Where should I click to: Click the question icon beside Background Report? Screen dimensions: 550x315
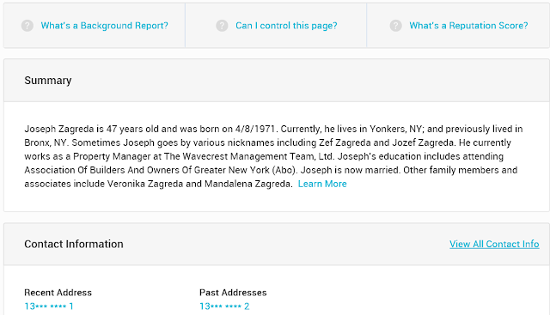(x=27, y=26)
